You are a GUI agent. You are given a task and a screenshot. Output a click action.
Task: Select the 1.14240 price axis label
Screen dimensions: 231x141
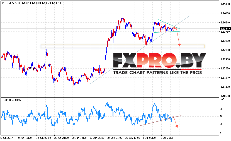pyautogui.click(x=225, y=23)
